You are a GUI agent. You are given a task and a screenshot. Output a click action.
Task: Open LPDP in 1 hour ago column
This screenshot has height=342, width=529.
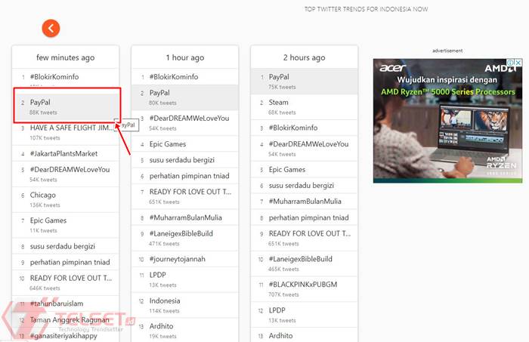185,279
